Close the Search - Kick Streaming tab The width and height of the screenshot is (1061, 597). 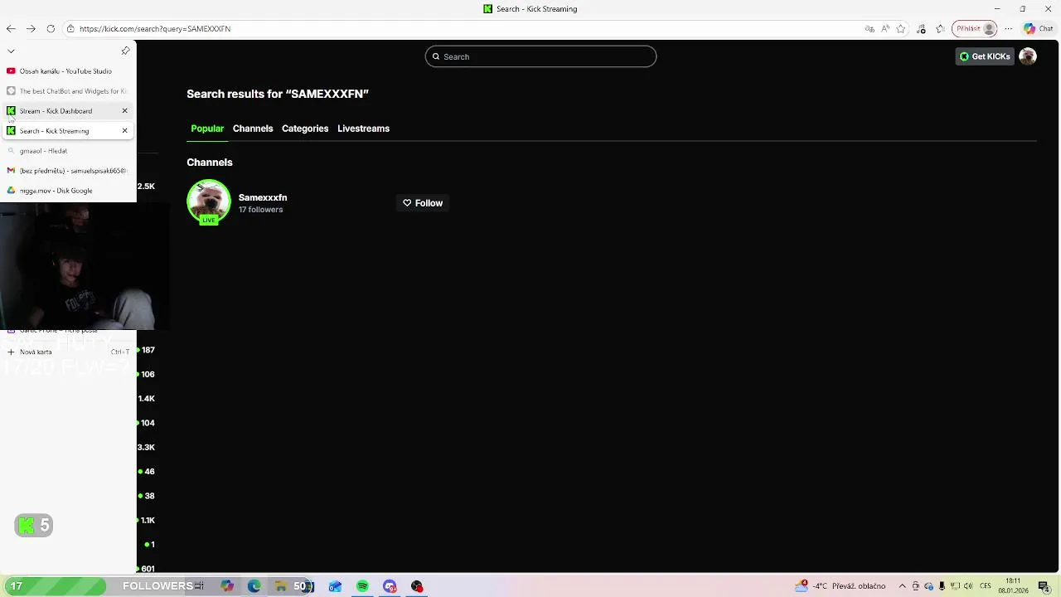tap(125, 131)
